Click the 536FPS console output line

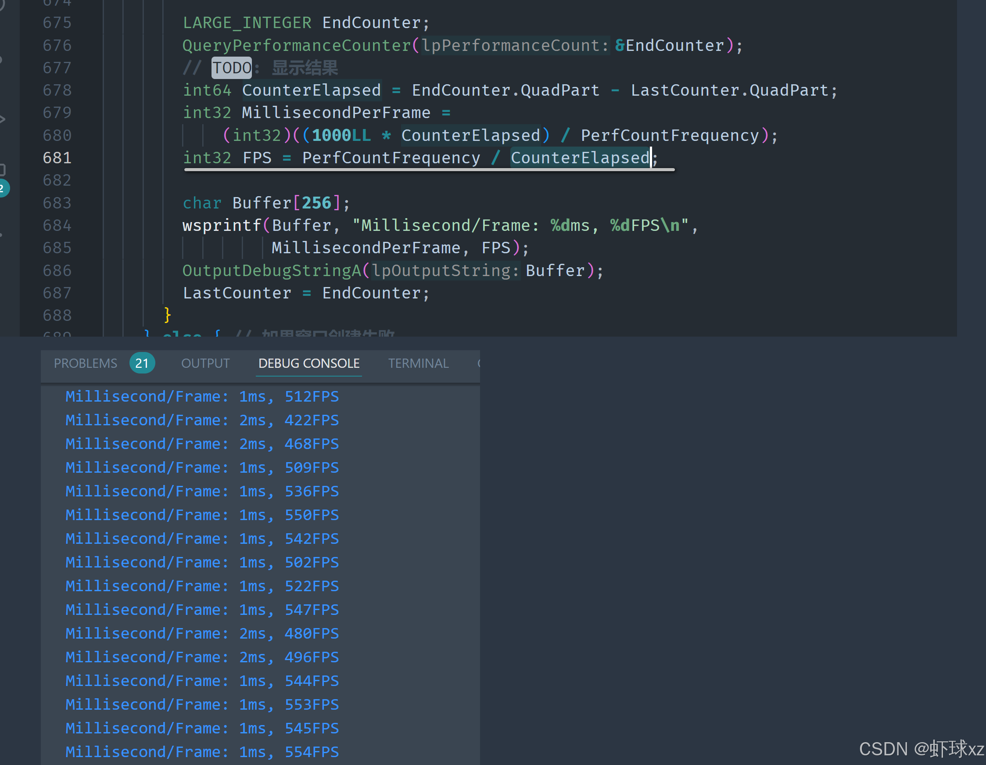click(x=202, y=491)
